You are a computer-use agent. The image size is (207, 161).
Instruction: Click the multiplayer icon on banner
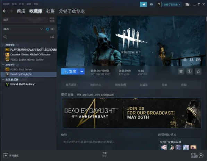(x=191, y=60)
